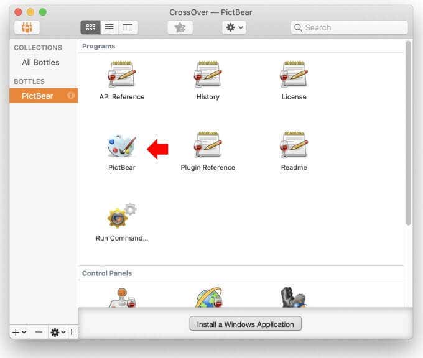Switch to column view
Image resolution: width=423 pixels, height=358 pixels.
[128, 27]
